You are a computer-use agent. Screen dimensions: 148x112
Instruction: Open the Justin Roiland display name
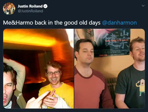coord(30,6)
